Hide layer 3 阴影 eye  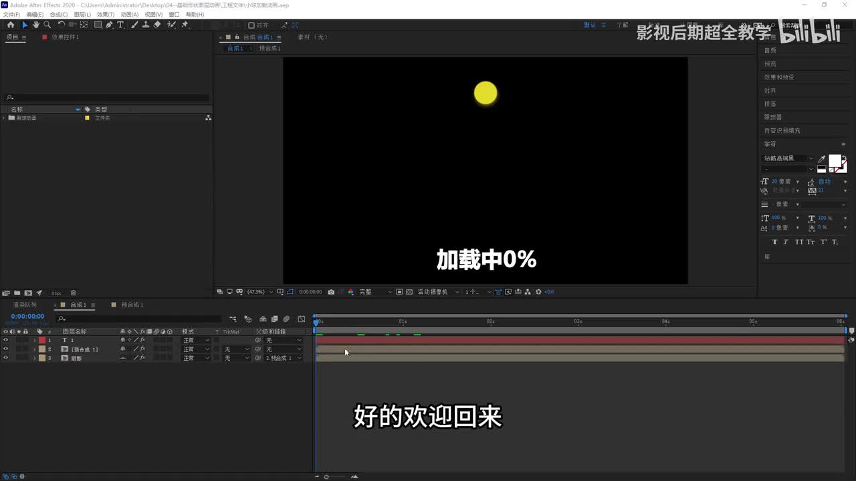point(6,358)
